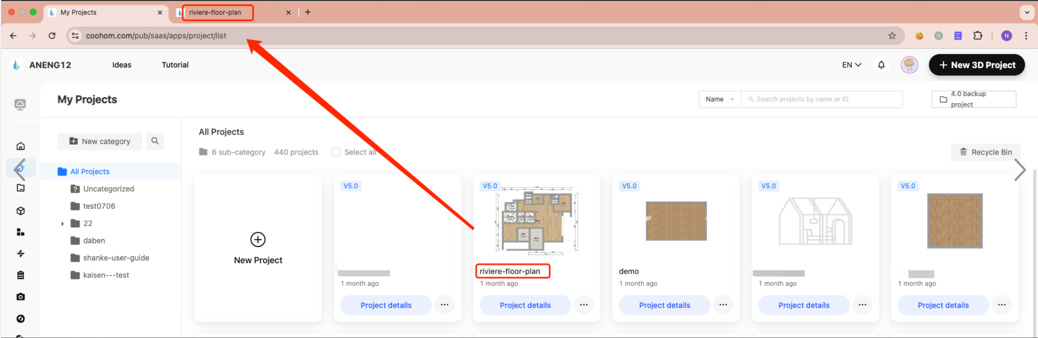This screenshot has width=1038, height=338.
Task: Click the New Project card
Action: [258, 248]
